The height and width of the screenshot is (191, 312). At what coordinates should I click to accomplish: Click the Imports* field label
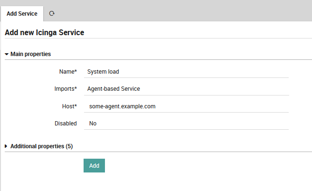click(65, 89)
